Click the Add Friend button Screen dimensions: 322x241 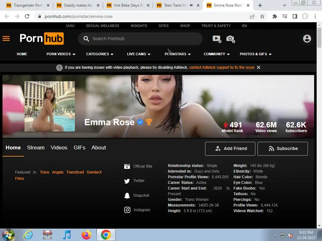pyautogui.click(x=230, y=148)
